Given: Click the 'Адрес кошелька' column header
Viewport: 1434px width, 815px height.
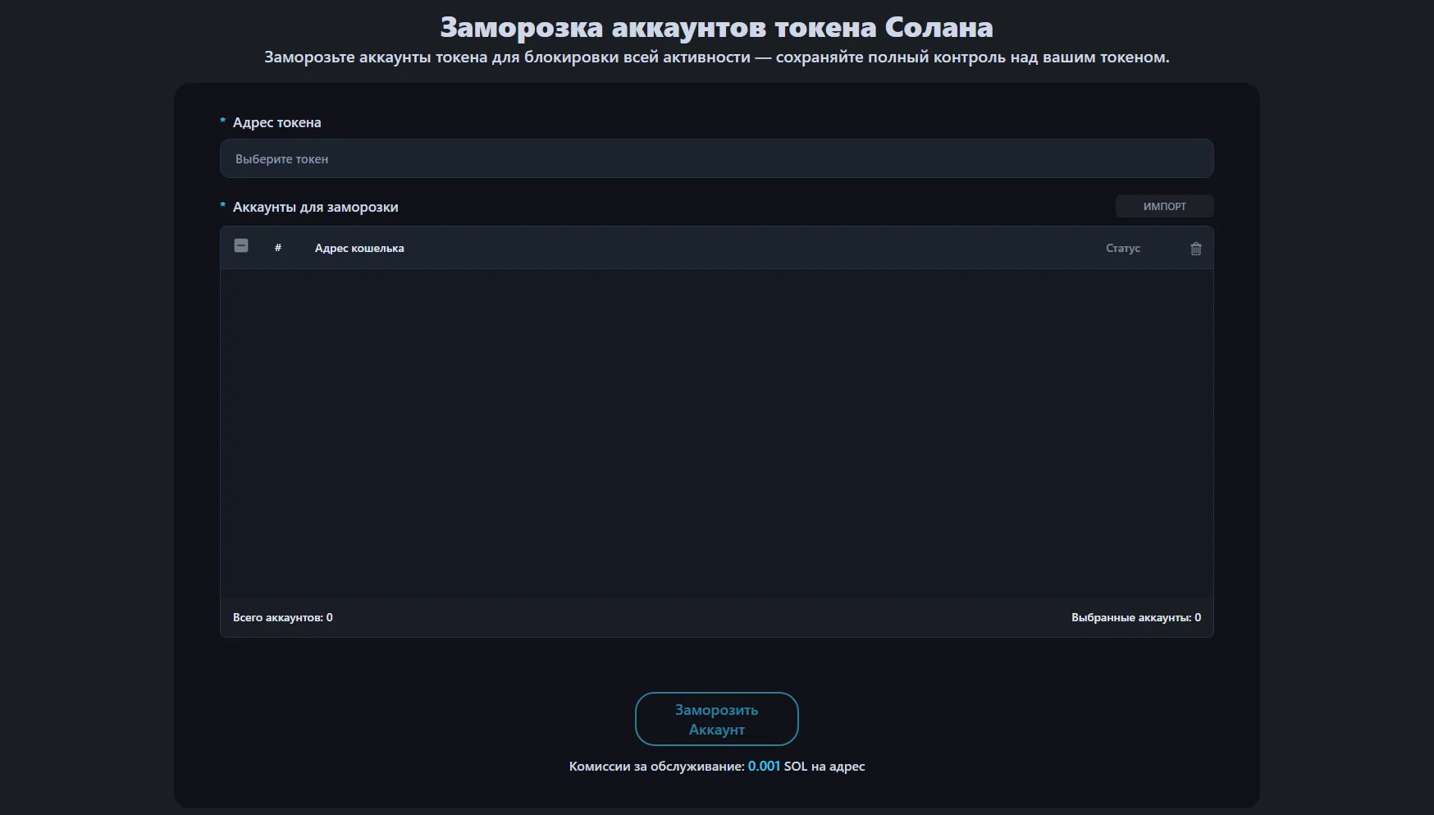Looking at the screenshot, I should 359,249.
